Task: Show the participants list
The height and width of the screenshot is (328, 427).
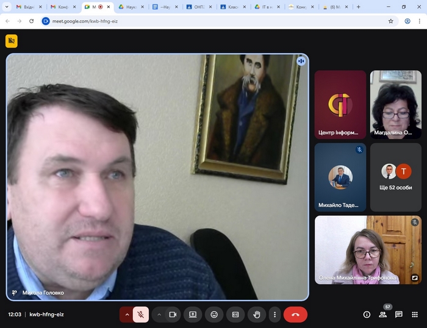Action: point(382,315)
